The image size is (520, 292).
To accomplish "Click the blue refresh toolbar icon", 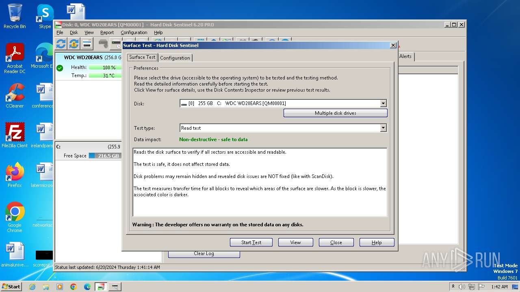I will [x=61, y=44].
